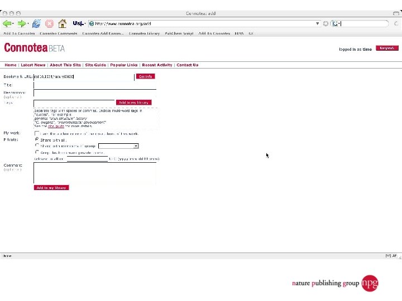Image resolution: width=402 pixels, height=301 pixels.
Task: Click Add to my library below Comment
Action: pos(51,188)
